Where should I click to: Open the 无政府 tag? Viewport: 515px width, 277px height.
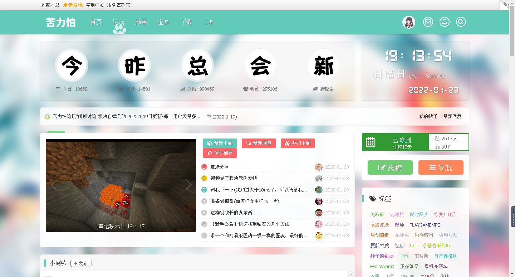click(x=377, y=214)
